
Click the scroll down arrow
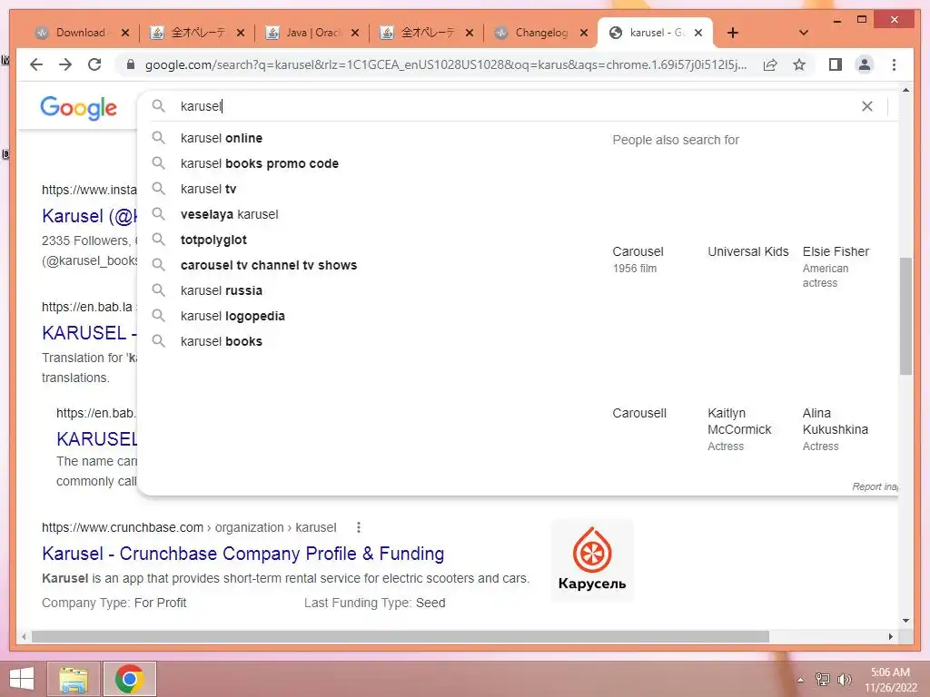[905, 621]
